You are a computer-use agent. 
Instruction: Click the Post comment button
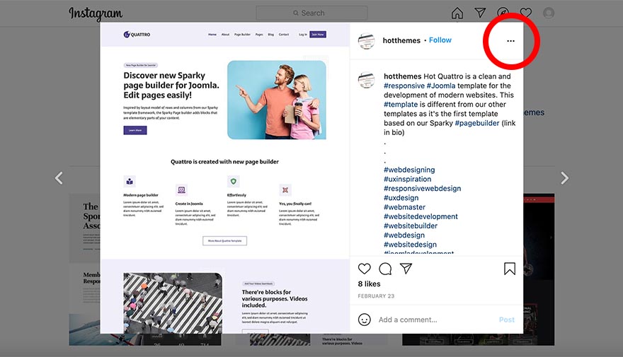(507, 320)
